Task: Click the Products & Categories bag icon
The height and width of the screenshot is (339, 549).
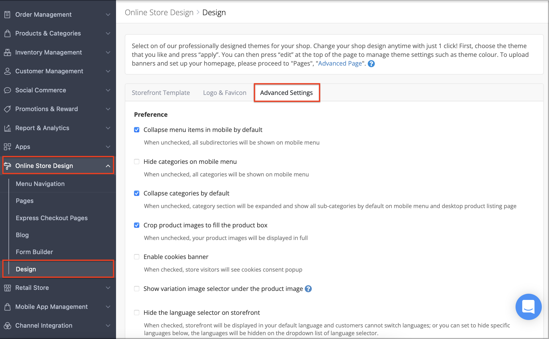Action: pos(7,33)
